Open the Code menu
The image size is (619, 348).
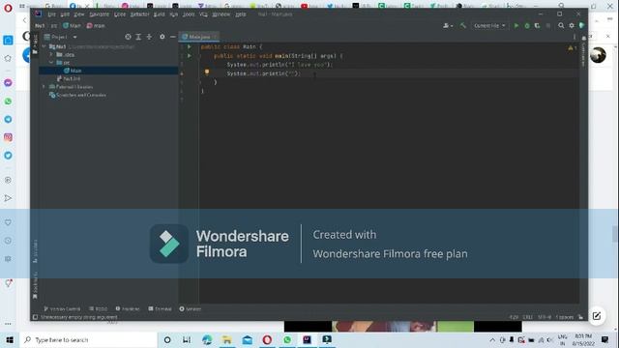pos(120,14)
